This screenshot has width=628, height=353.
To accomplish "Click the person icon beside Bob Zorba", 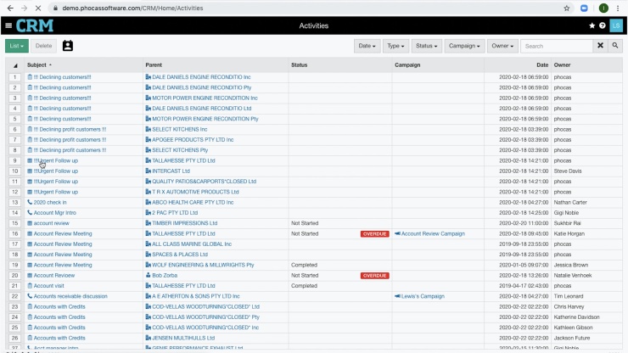I will point(149,275).
